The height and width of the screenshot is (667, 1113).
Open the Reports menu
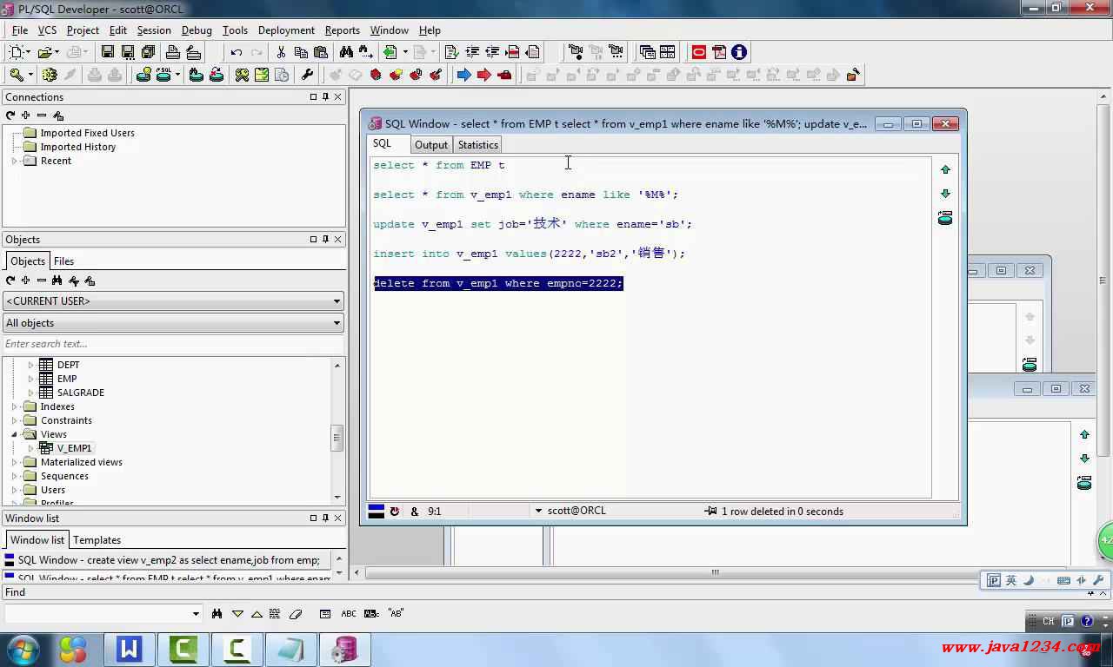(342, 30)
